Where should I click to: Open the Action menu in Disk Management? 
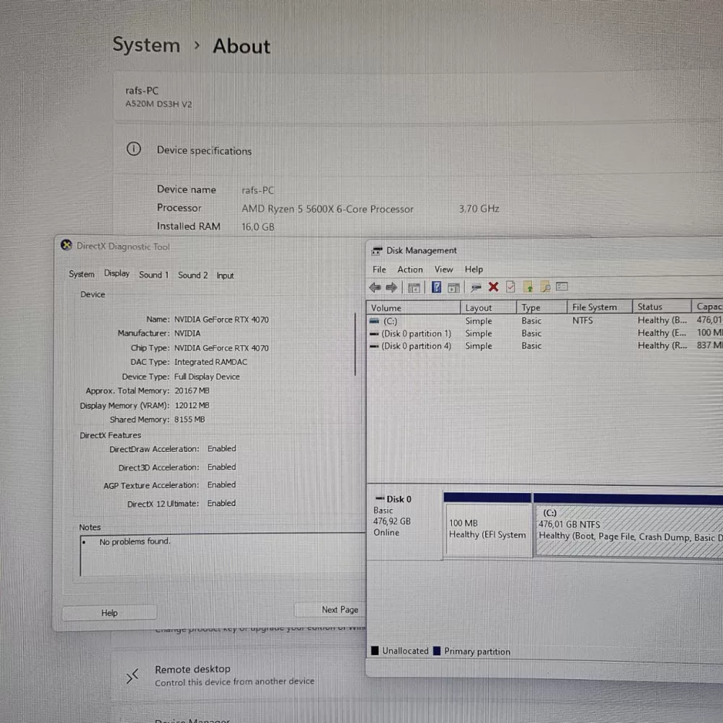[410, 270]
